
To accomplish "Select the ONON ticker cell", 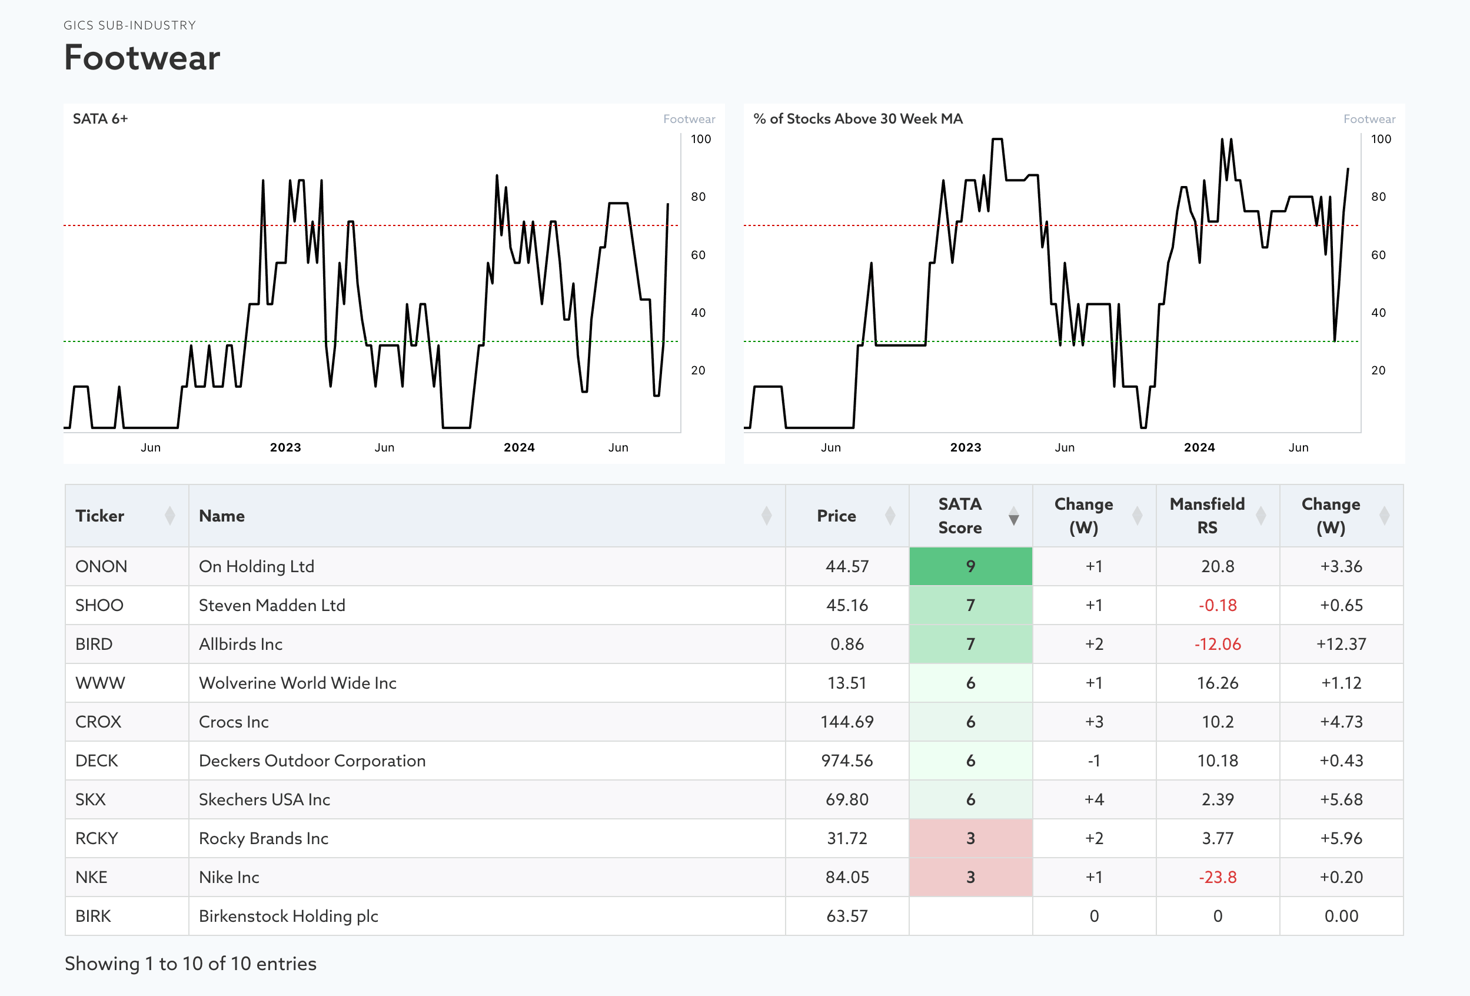I will pos(127,566).
